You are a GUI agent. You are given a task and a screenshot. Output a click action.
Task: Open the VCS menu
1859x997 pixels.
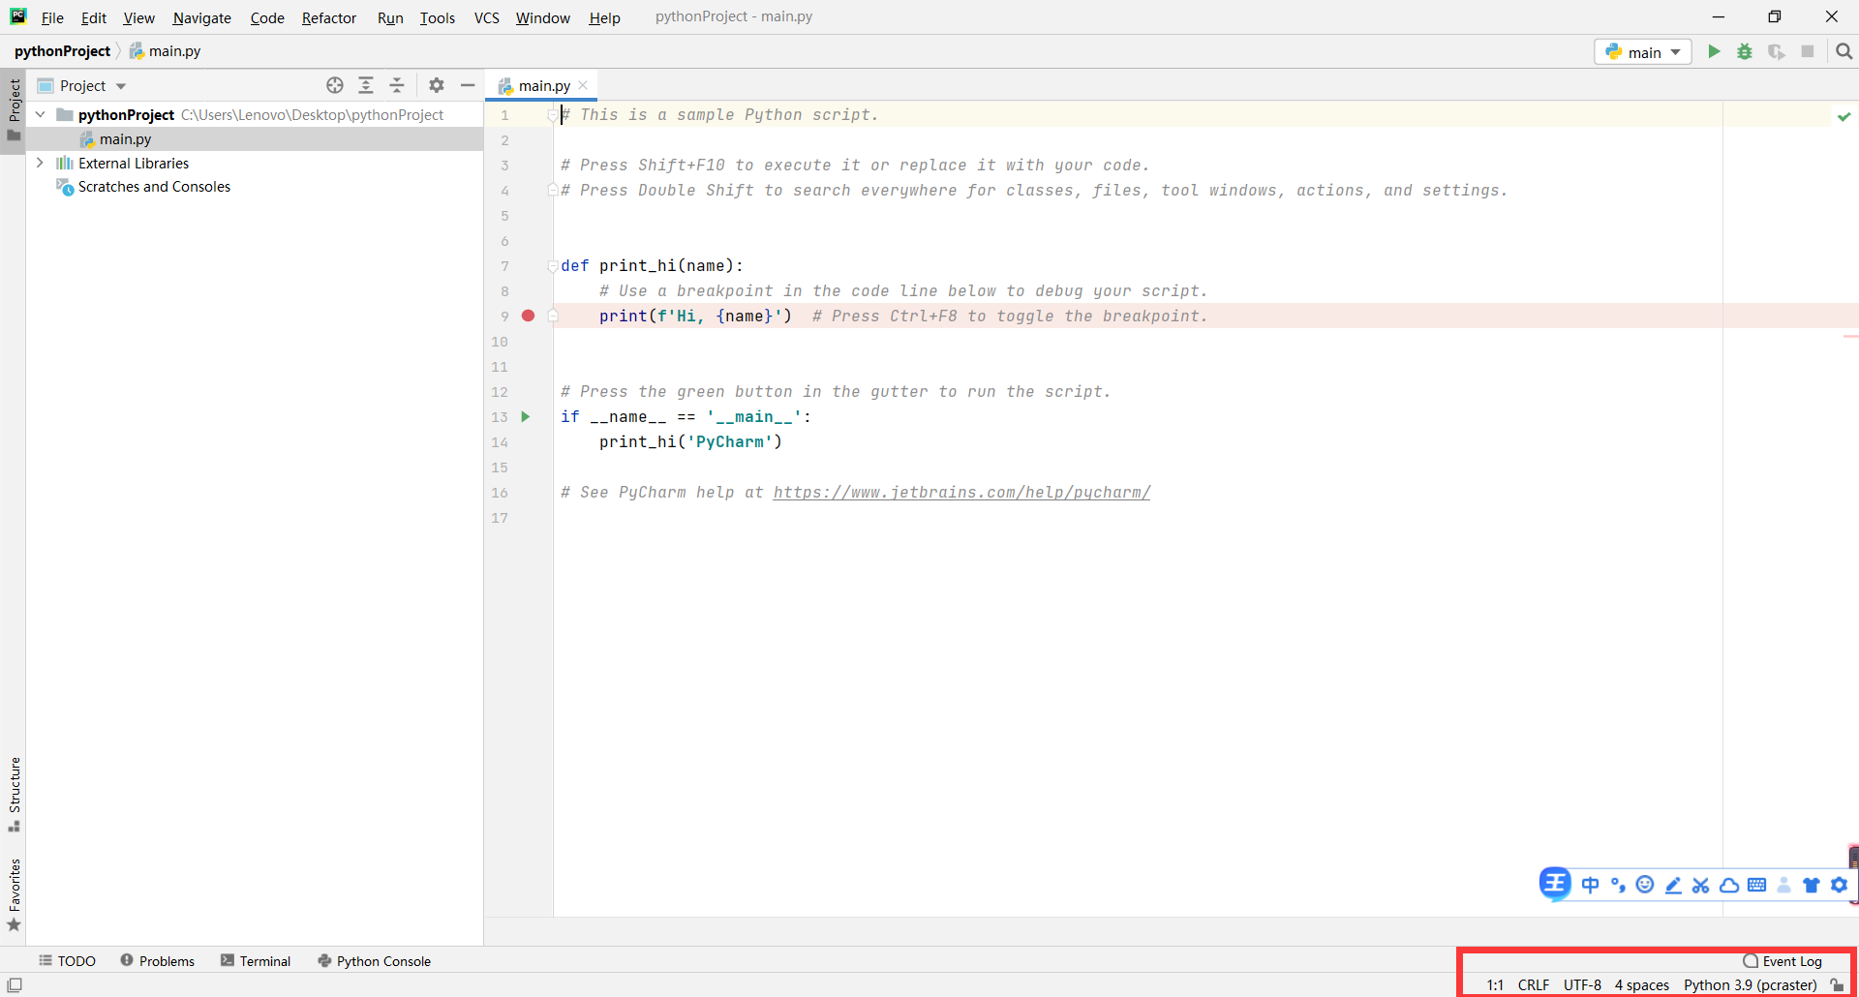click(487, 17)
